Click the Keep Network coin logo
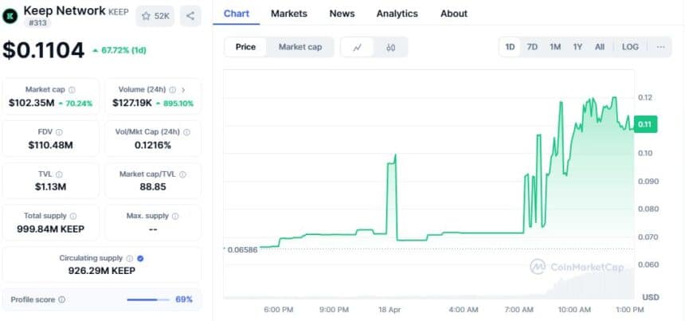The height and width of the screenshot is (321, 685). click(x=10, y=16)
